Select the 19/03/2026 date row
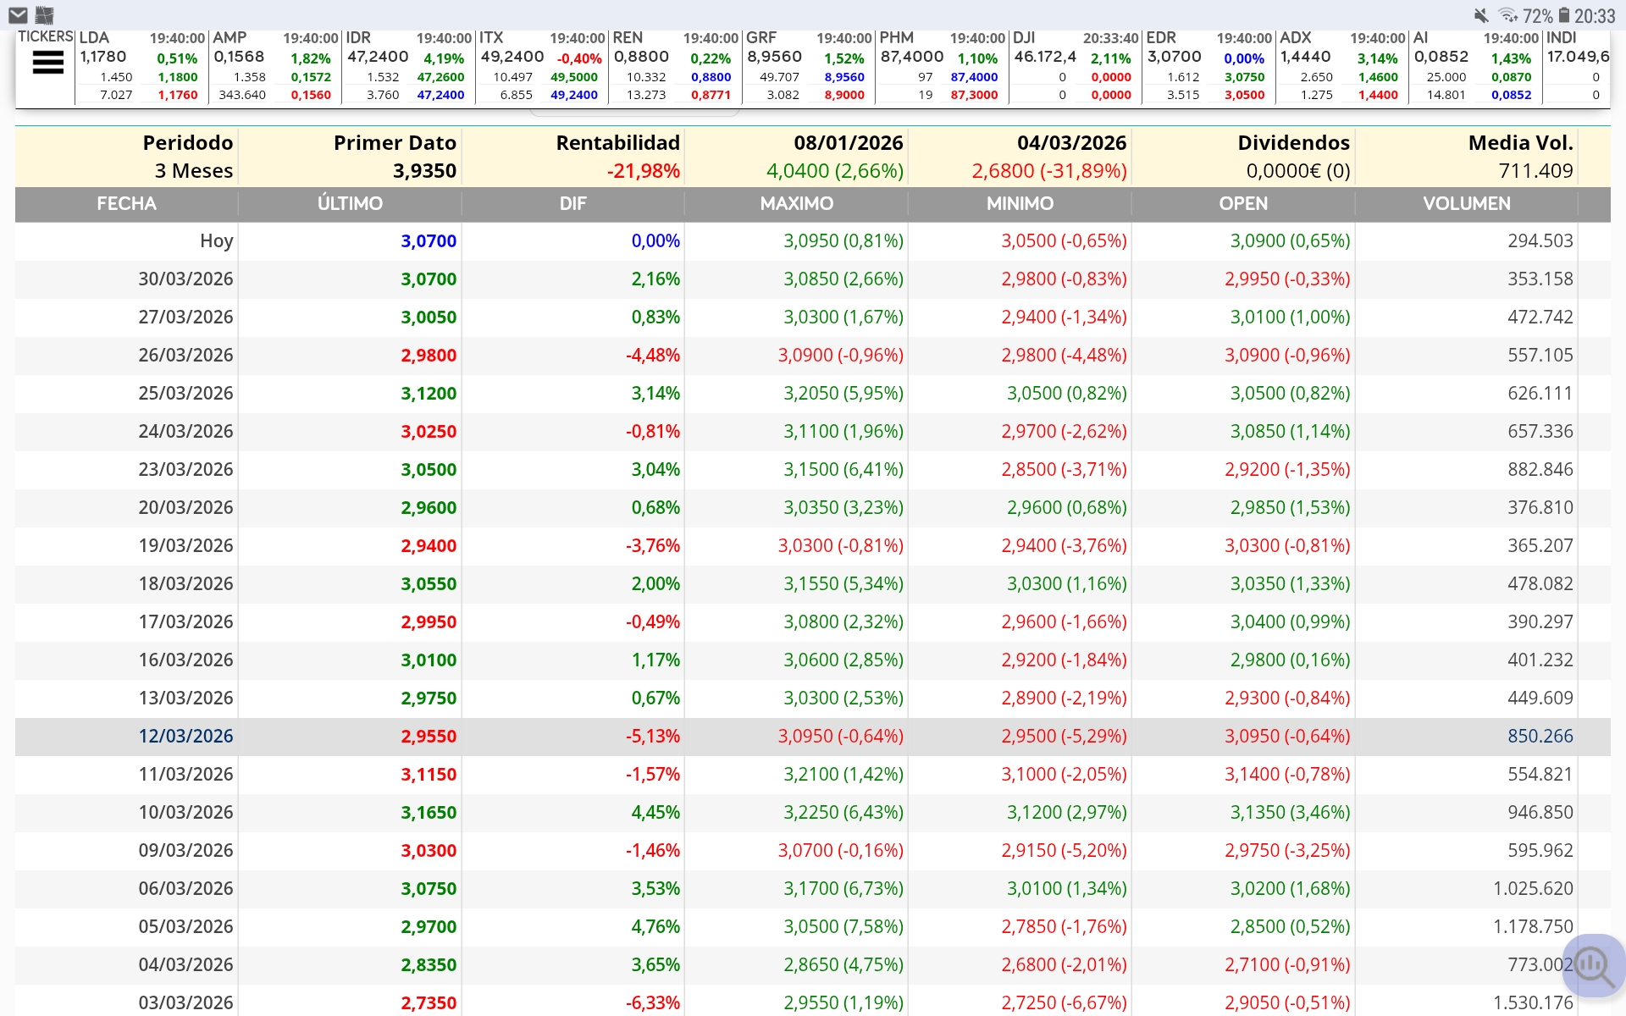The image size is (1626, 1016). [813, 546]
